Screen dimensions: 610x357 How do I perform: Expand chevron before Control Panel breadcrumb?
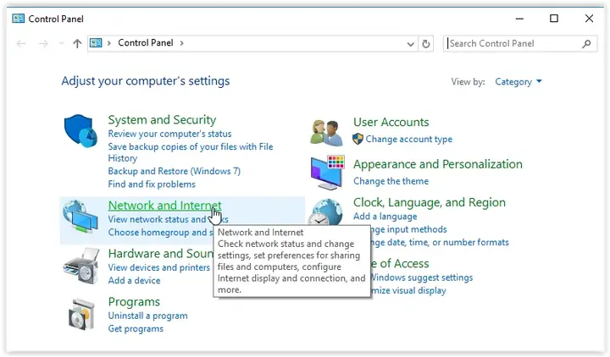[109, 43]
